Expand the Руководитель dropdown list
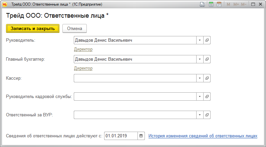266x147 pixels. (200, 40)
